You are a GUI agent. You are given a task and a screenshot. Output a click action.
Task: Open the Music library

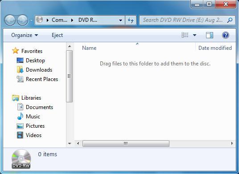pyautogui.click(x=33, y=117)
